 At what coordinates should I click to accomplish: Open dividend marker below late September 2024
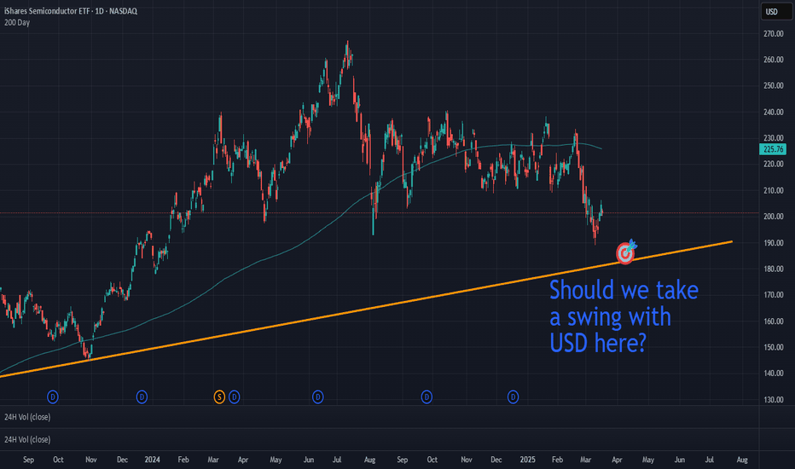point(427,397)
